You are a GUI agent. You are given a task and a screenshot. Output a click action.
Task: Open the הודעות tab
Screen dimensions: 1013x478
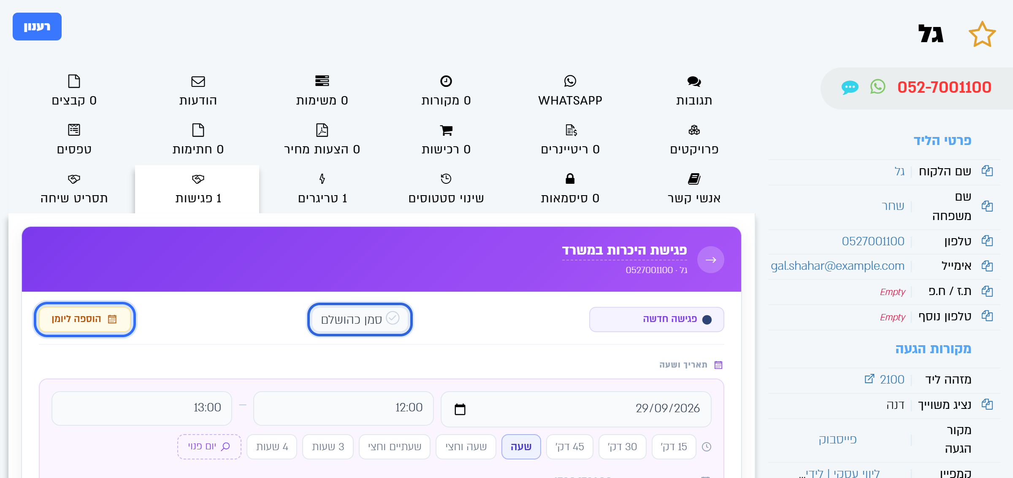click(198, 91)
